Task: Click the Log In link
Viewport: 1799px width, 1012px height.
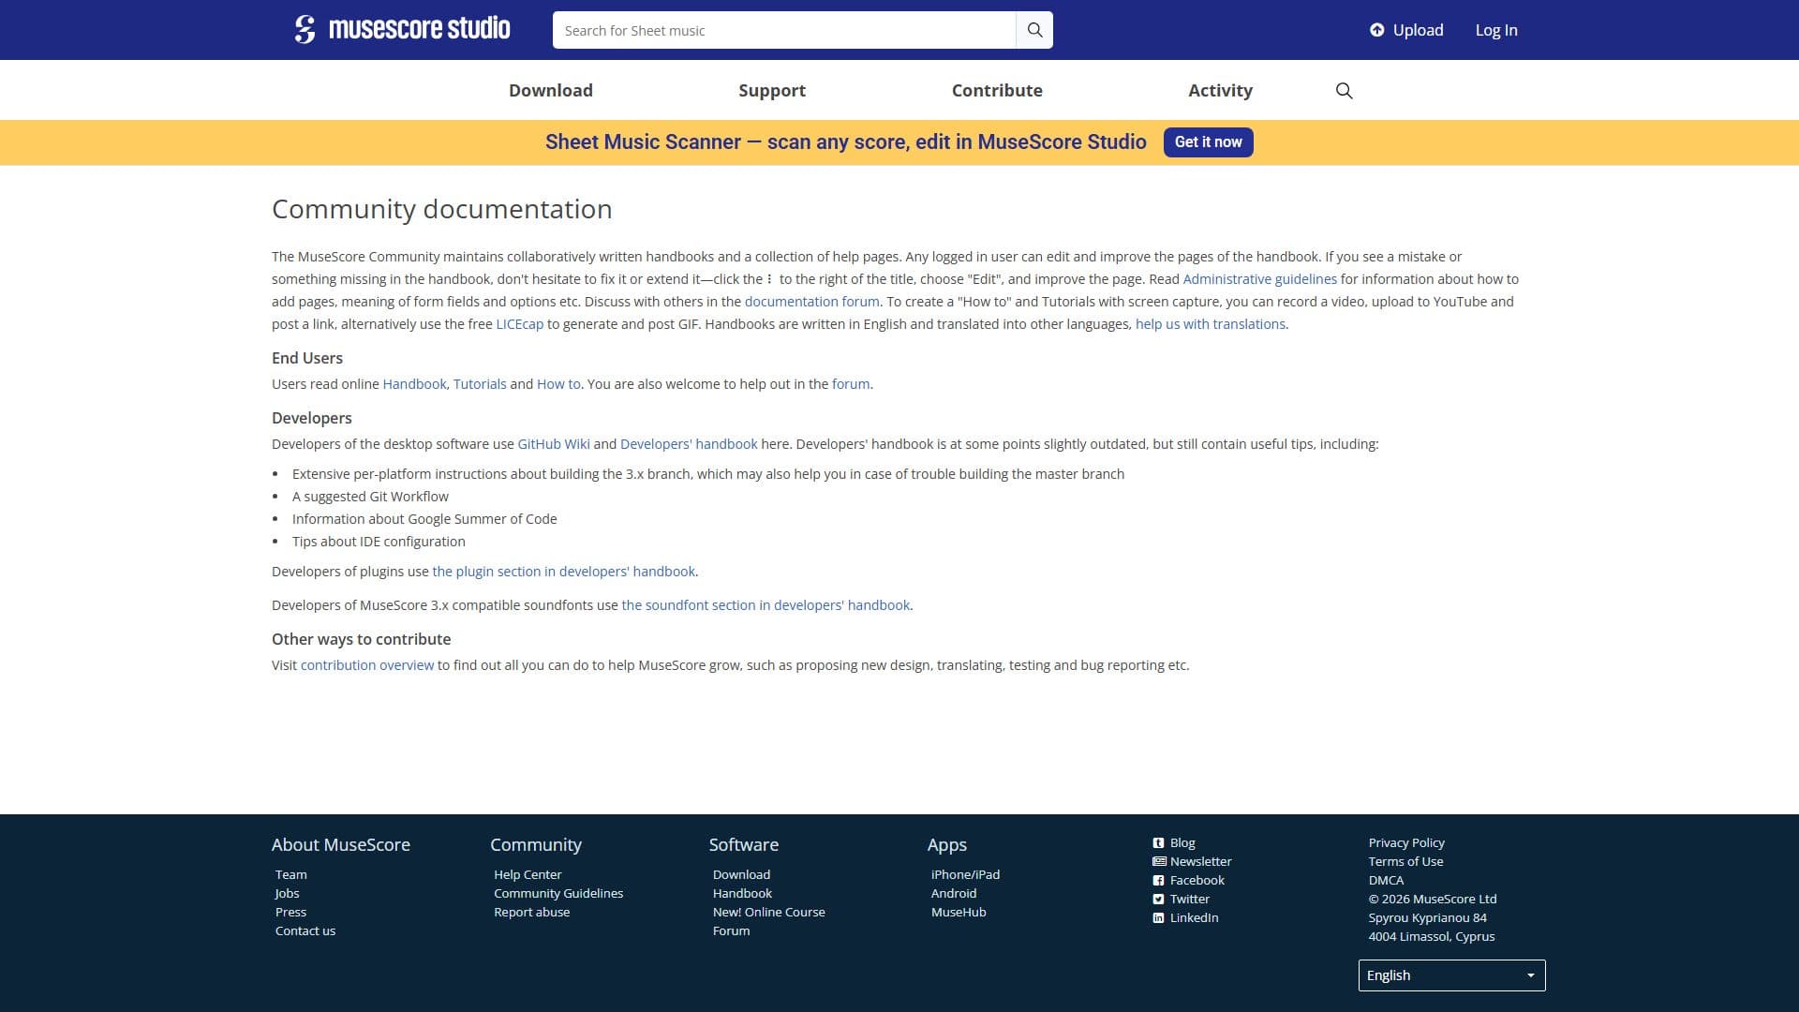Action: (1496, 30)
